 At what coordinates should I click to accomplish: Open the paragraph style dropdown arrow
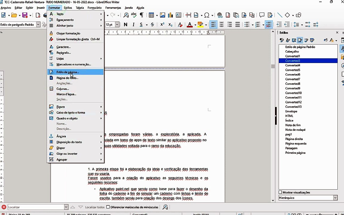[38, 24]
